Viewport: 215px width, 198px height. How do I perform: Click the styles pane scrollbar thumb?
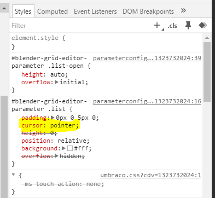point(207,72)
